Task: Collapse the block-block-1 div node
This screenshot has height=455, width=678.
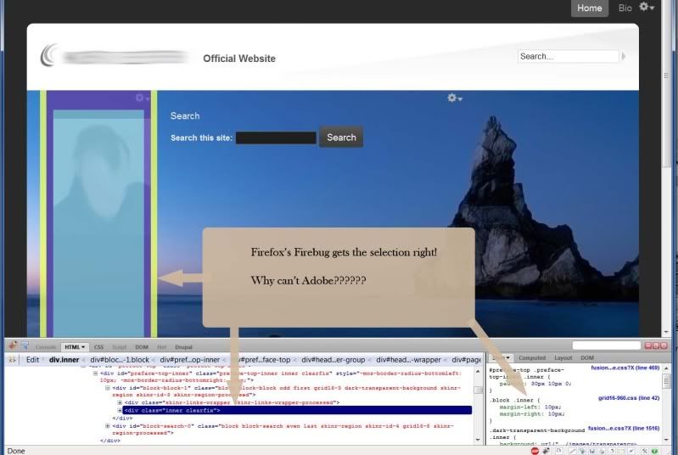Action: point(108,387)
